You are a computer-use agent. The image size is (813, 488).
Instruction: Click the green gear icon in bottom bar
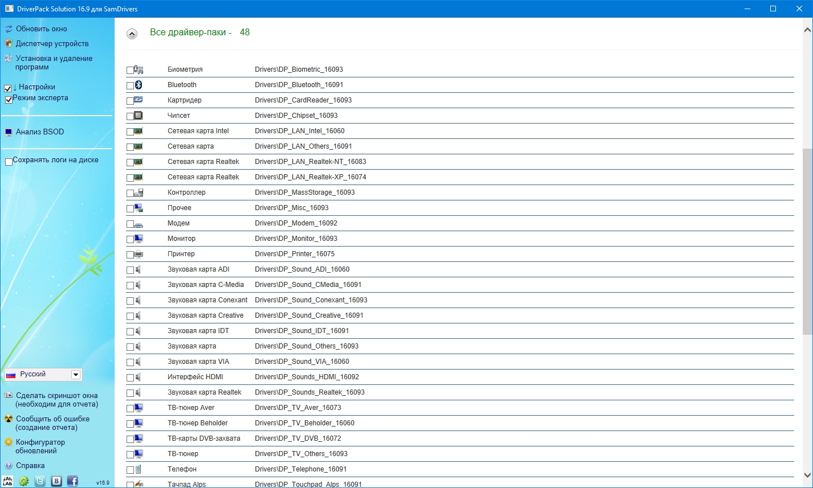coord(23,481)
